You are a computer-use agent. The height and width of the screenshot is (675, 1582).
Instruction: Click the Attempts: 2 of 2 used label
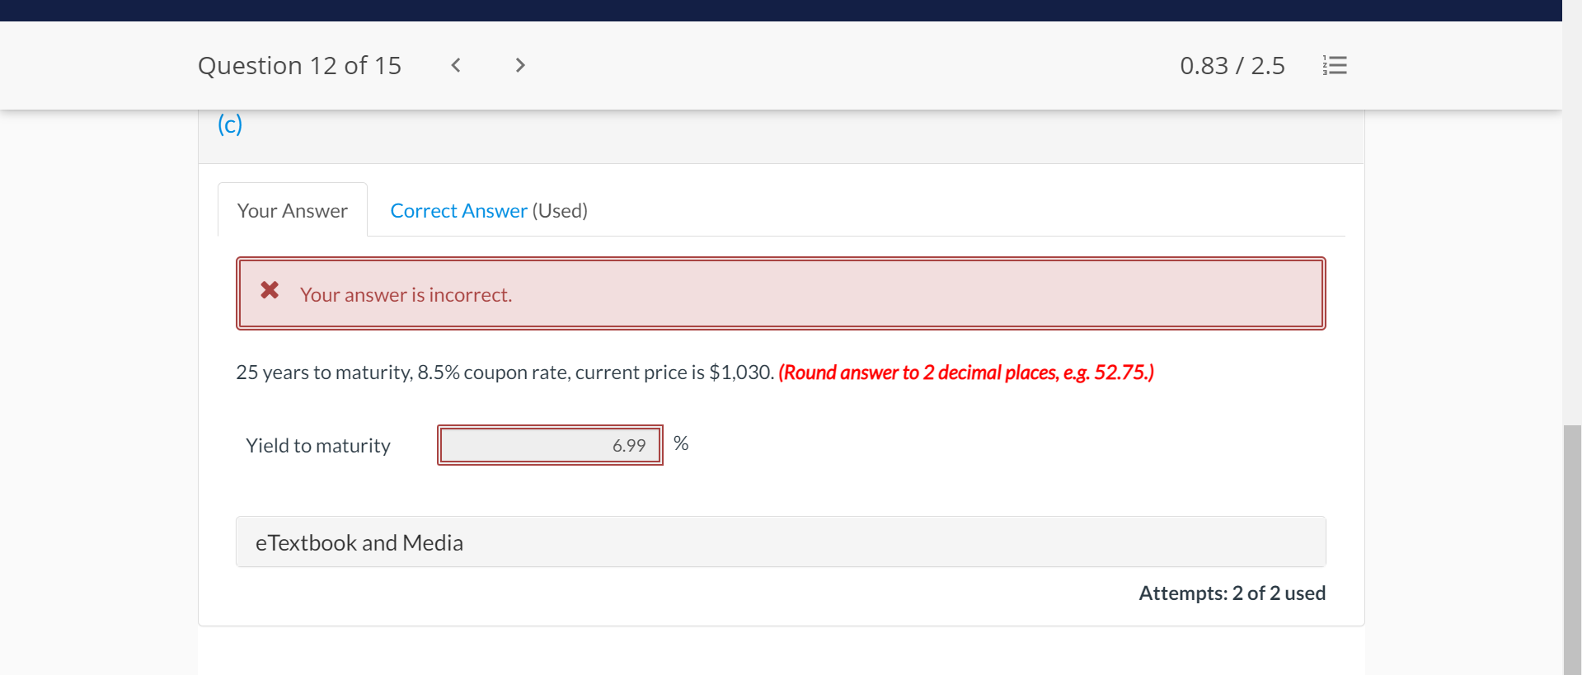point(1232,593)
